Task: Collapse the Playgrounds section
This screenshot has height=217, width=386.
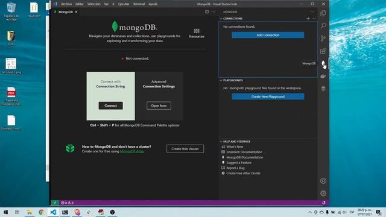Action: 221,80
